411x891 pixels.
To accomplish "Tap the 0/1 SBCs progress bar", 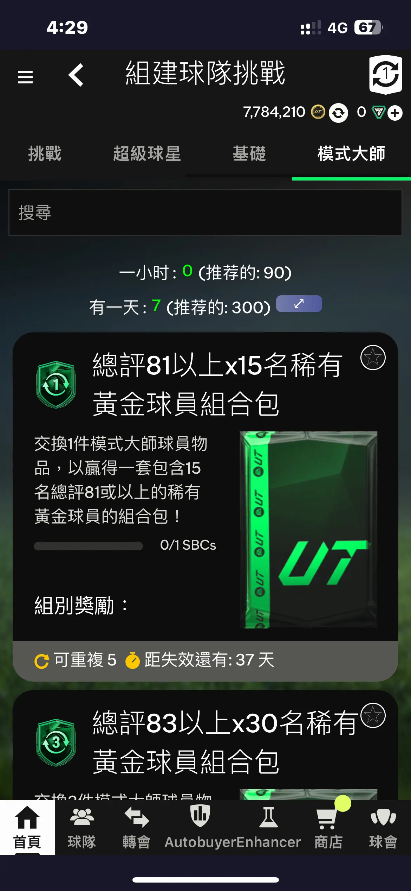I will pyautogui.click(x=88, y=546).
